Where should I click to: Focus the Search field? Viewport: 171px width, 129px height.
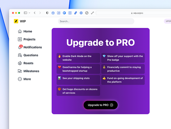pos(96,21)
